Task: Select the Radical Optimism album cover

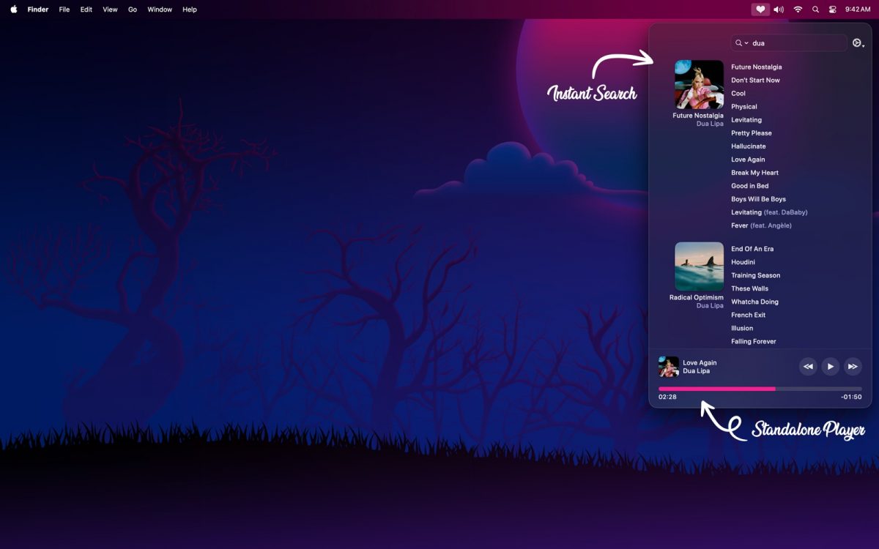Action: 699,266
